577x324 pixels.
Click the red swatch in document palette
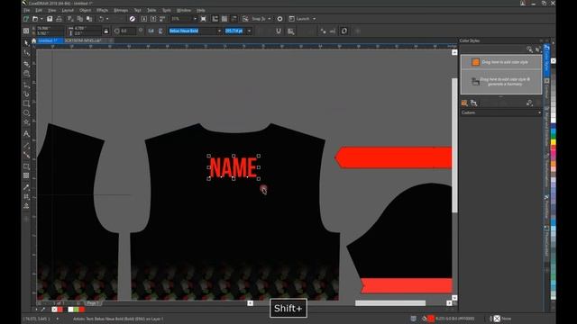pyautogui.click(x=82, y=310)
